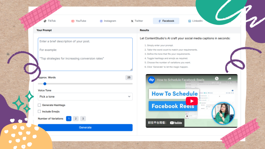Switch to the TikTok tab

(50, 21)
